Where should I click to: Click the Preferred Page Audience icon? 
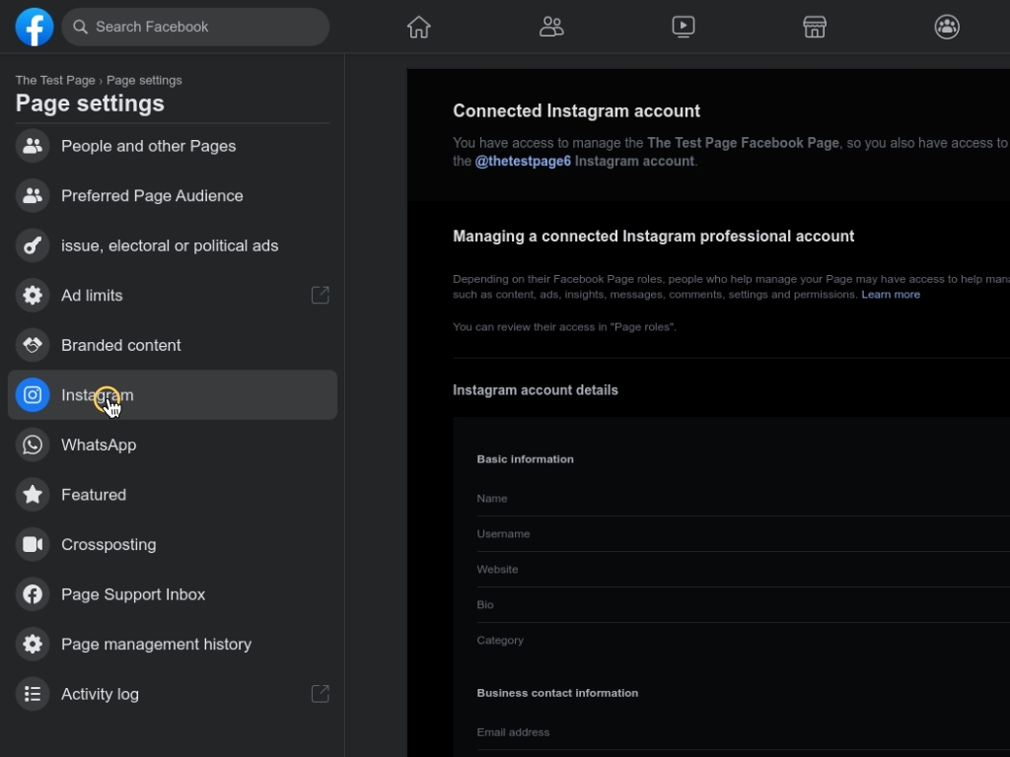pyautogui.click(x=33, y=196)
